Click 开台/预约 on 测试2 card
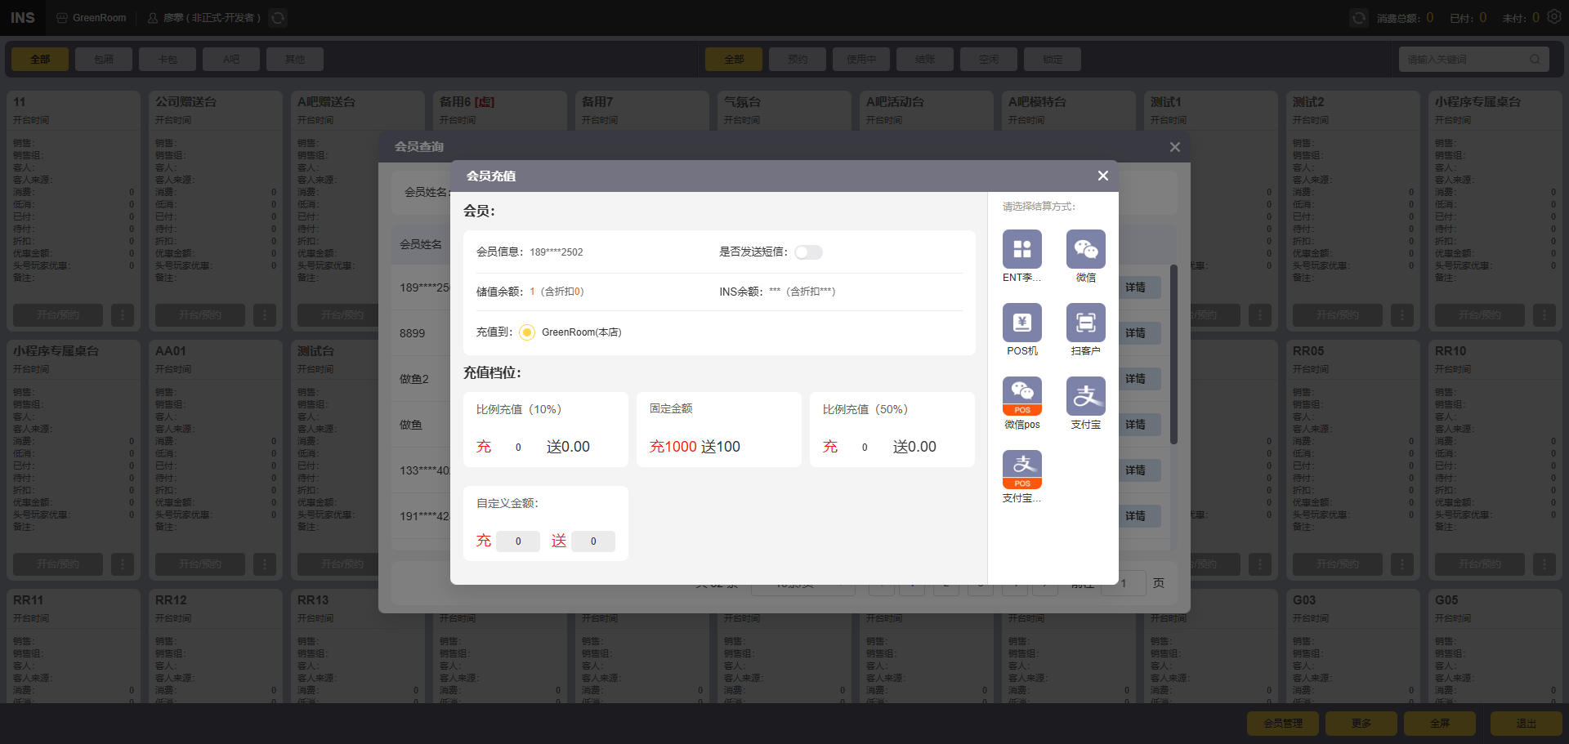 pos(1338,314)
